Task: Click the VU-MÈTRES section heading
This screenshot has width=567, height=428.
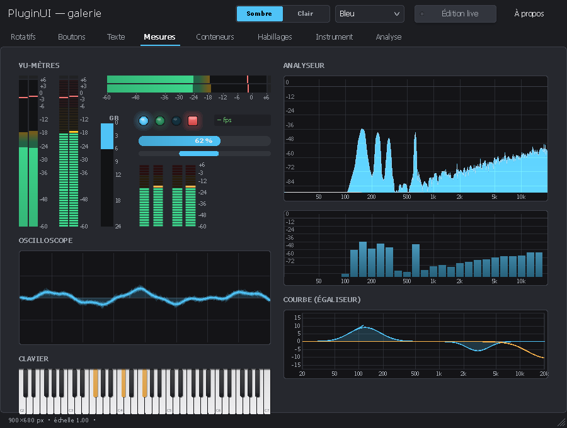Action: click(39, 65)
